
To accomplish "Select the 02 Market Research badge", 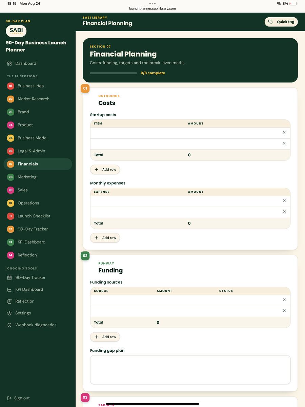I will 11,99.
